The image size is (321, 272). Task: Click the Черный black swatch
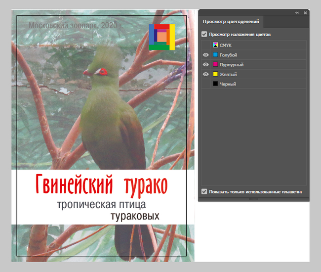215,84
